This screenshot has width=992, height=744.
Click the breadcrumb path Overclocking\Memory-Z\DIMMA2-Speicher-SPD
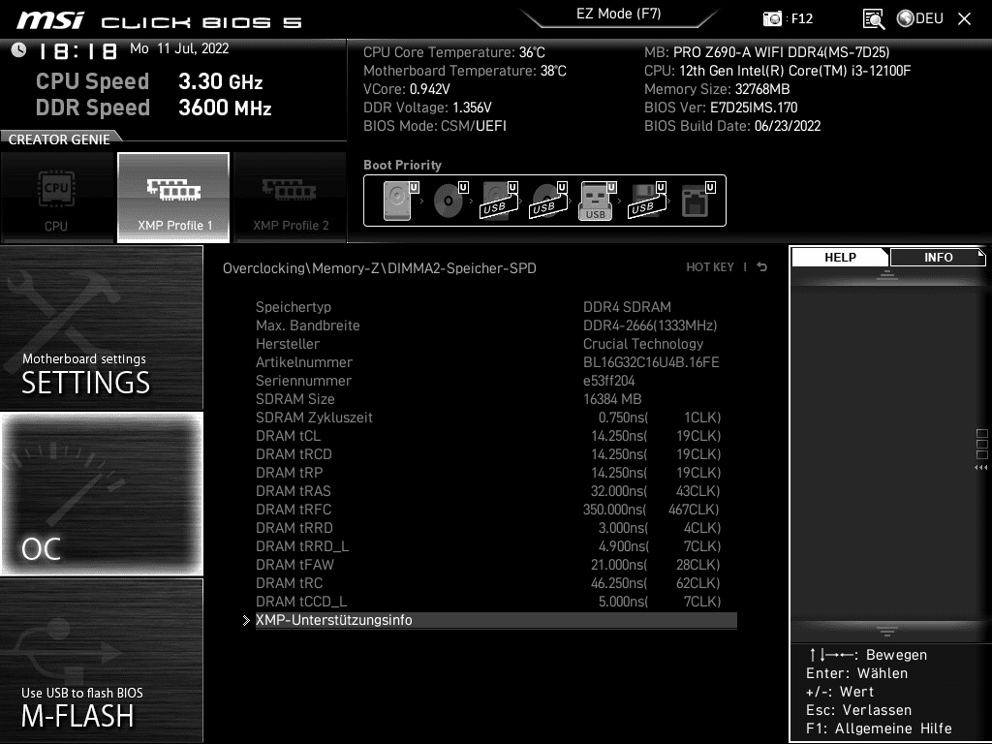coord(380,268)
